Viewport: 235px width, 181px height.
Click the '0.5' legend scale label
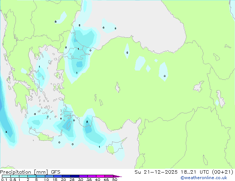point(13,180)
